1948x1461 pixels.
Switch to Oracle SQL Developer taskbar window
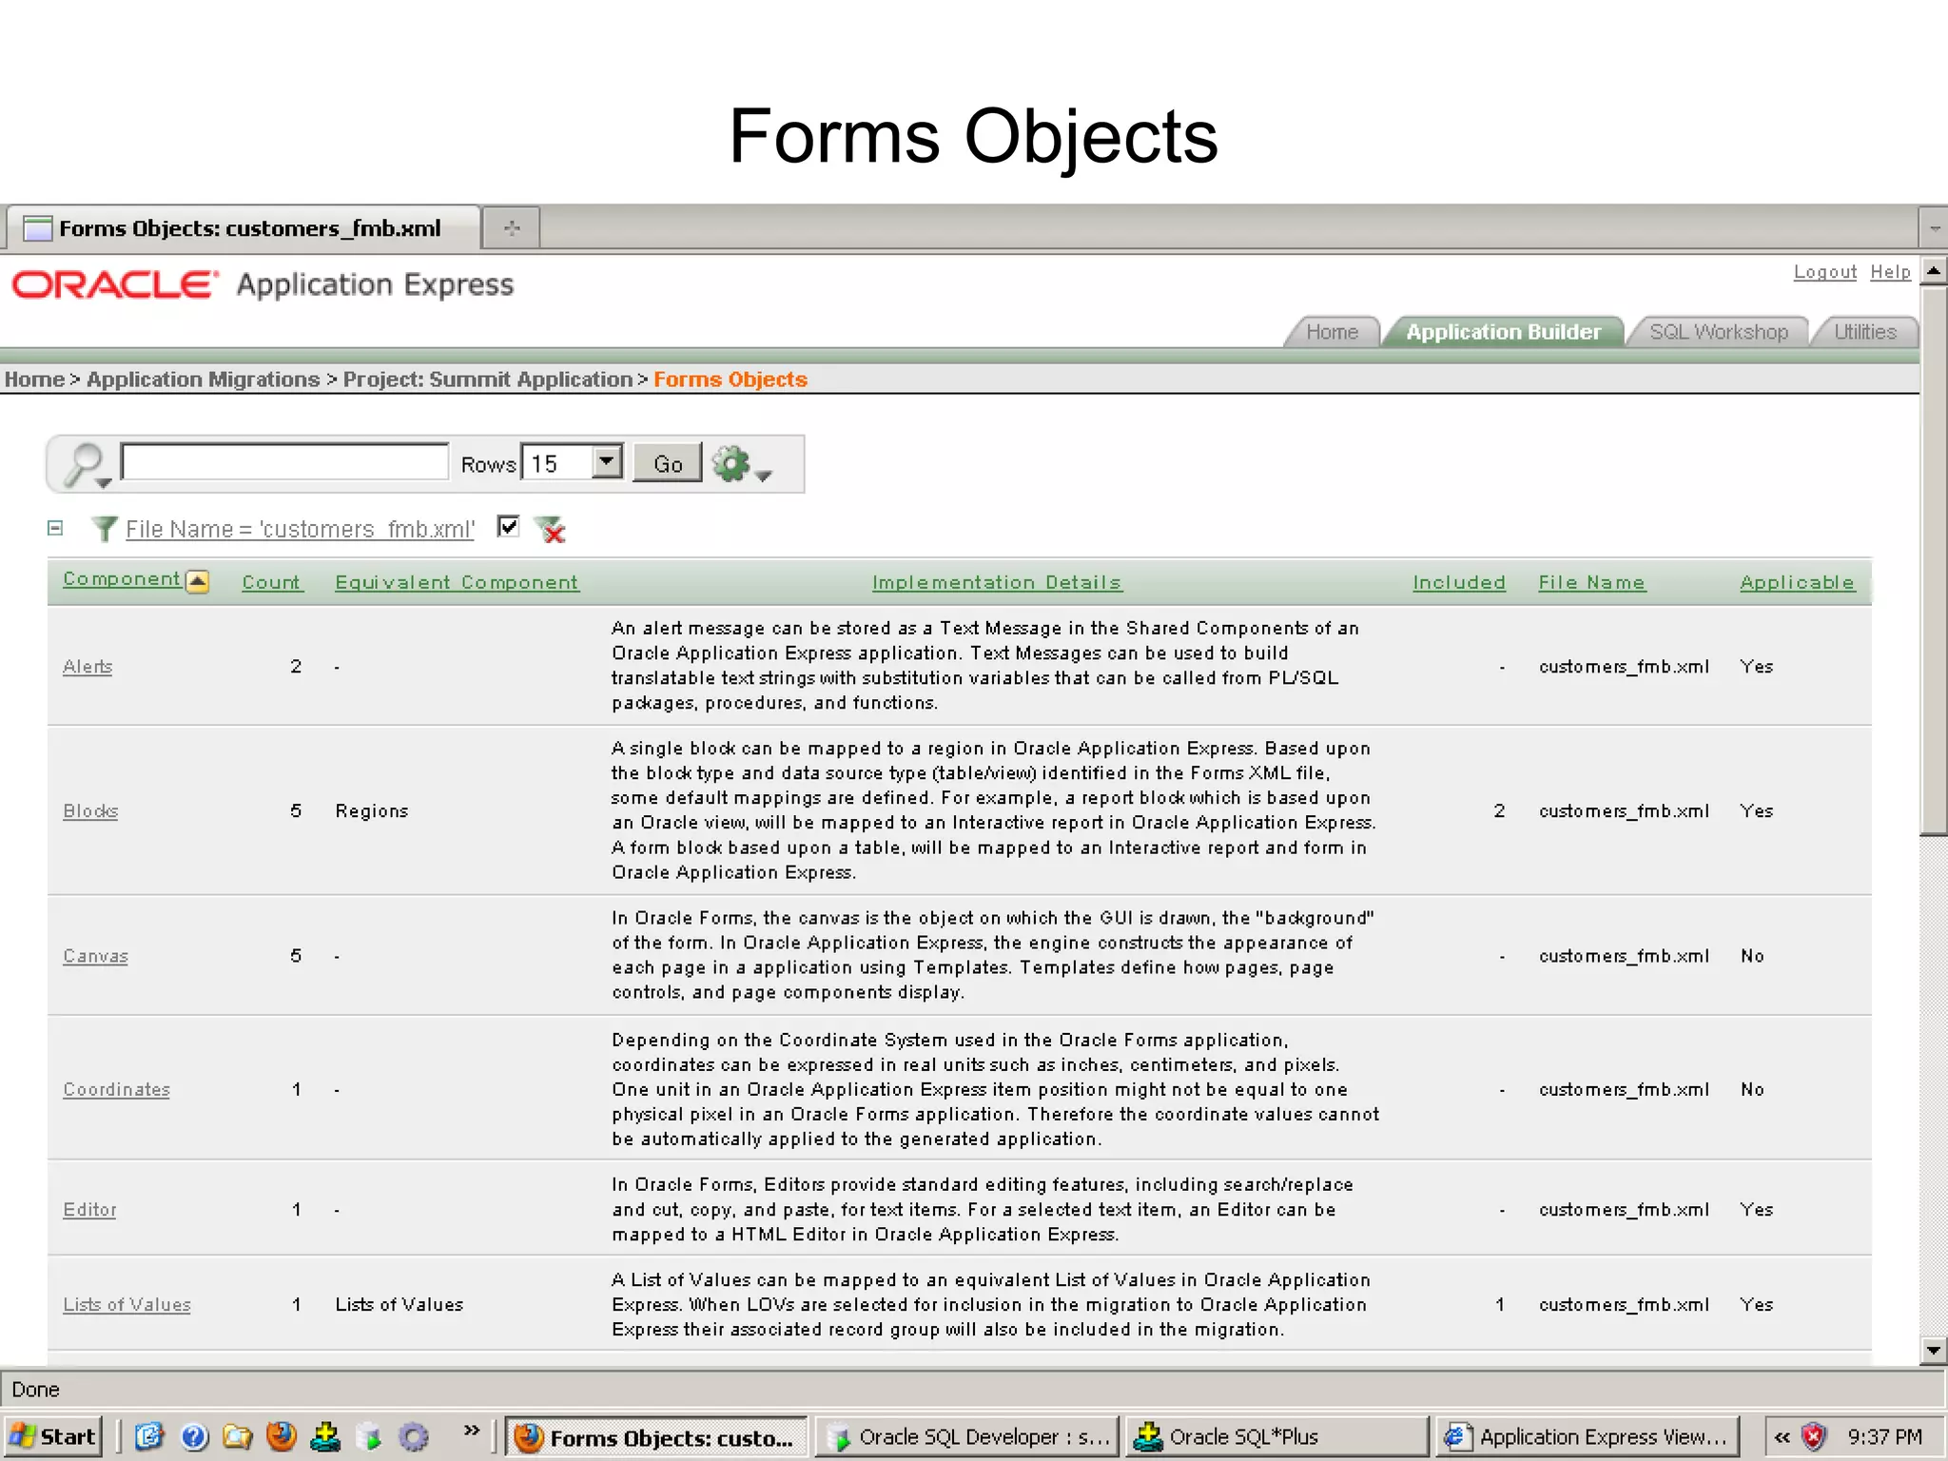tap(966, 1436)
